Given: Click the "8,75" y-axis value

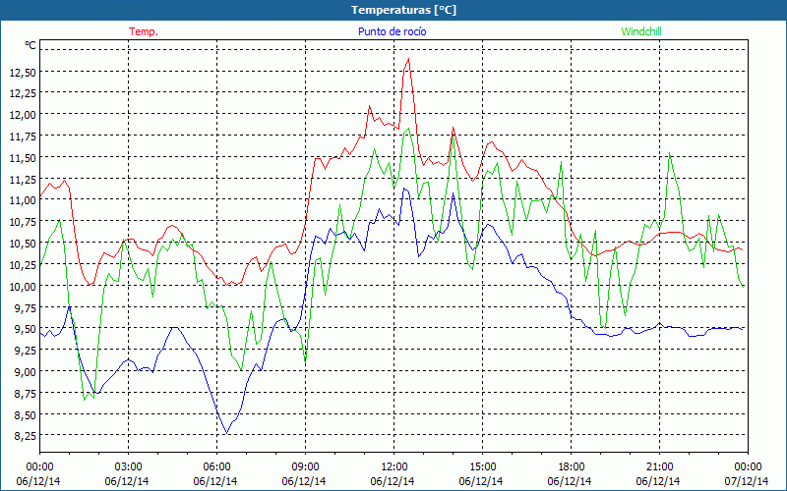Looking at the screenshot, I should pos(26,395).
